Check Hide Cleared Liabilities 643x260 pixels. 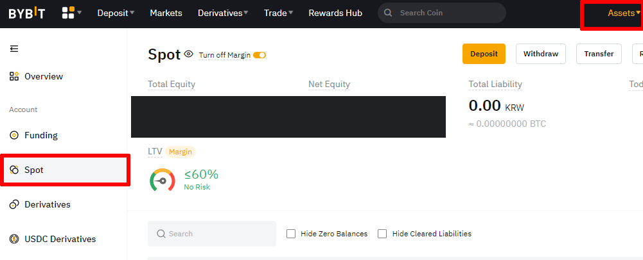(x=383, y=234)
